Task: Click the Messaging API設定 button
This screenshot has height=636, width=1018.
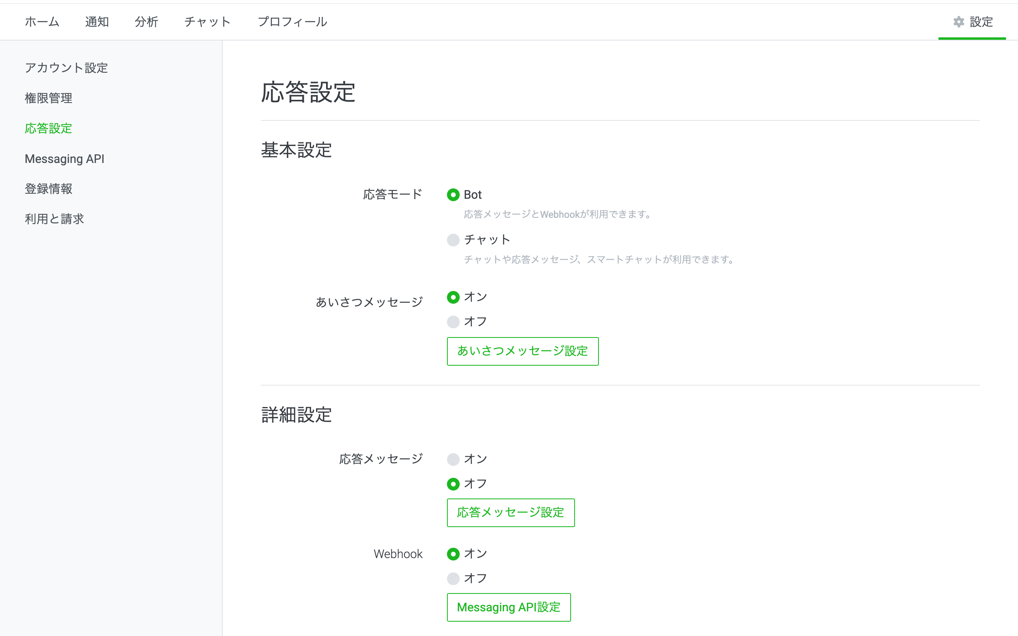Action: 509,607
